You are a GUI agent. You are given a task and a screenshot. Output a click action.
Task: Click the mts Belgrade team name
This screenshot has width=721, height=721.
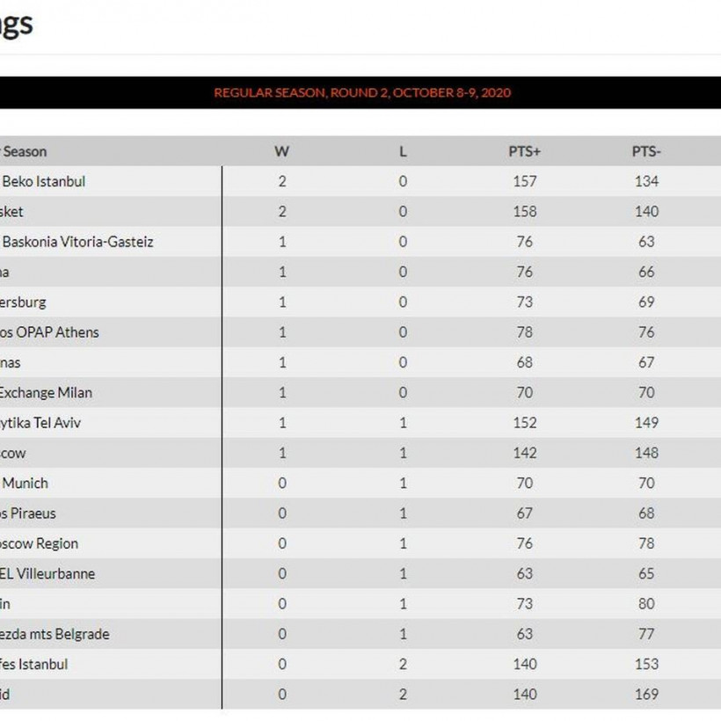pyautogui.click(x=55, y=633)
